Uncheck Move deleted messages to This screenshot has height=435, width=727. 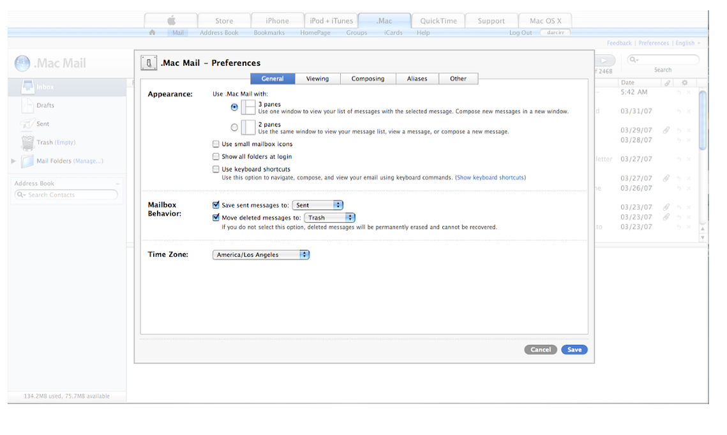pyautogui.click(x=216, y=217)
